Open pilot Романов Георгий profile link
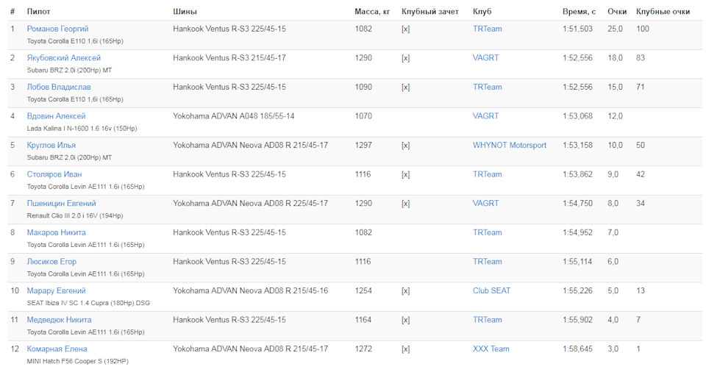706x386 pixels. point(57,29)
